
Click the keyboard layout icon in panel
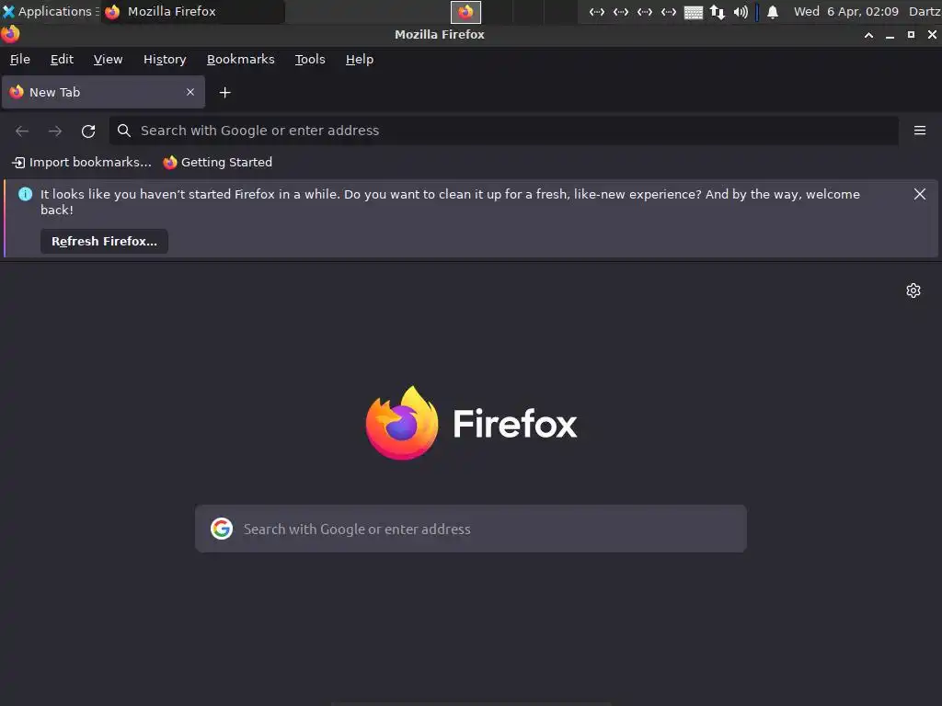(x=694, y=12)
